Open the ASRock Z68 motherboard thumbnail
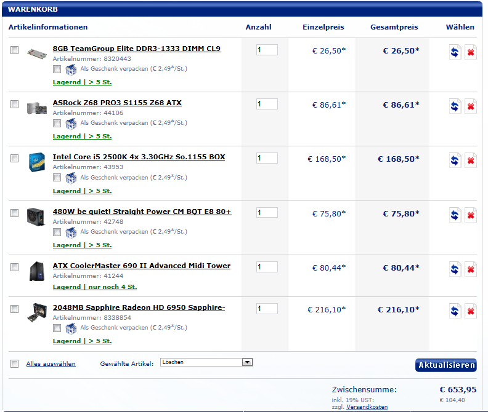Image resolution: width=488 pixels, height=412 pixels. pyautogui.click(x=37, y=108)
